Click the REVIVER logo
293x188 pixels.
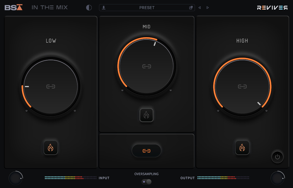pyautogui.click(x=272, y=7)
